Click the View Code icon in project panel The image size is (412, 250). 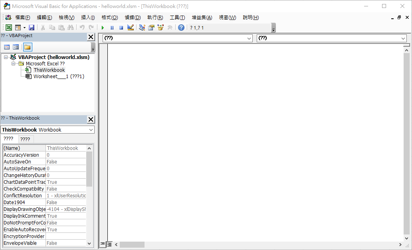[7, 47]
